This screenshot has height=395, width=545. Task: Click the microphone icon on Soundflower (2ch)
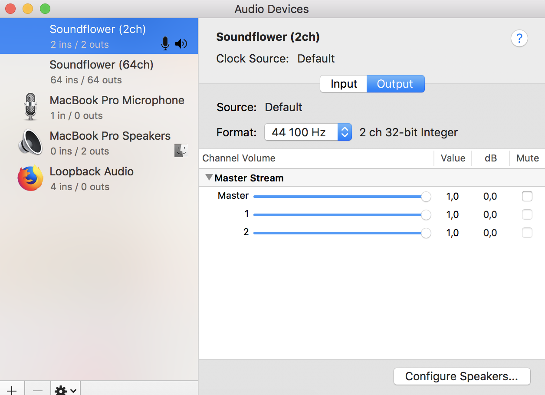click(x=165, y=43)
